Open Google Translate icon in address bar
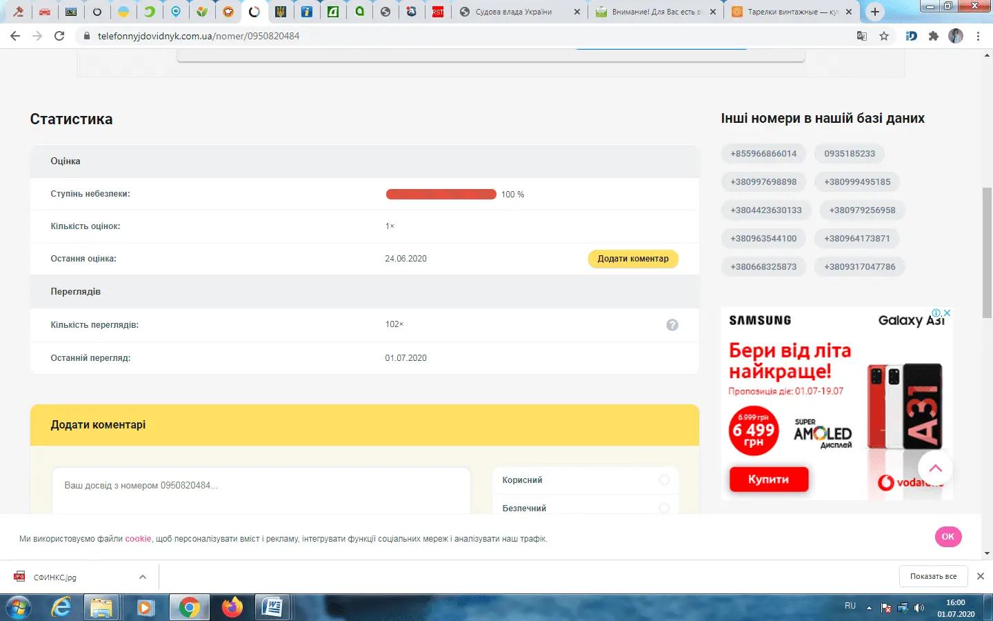Screen dimensions: 993x621 [x=861, y=35]
